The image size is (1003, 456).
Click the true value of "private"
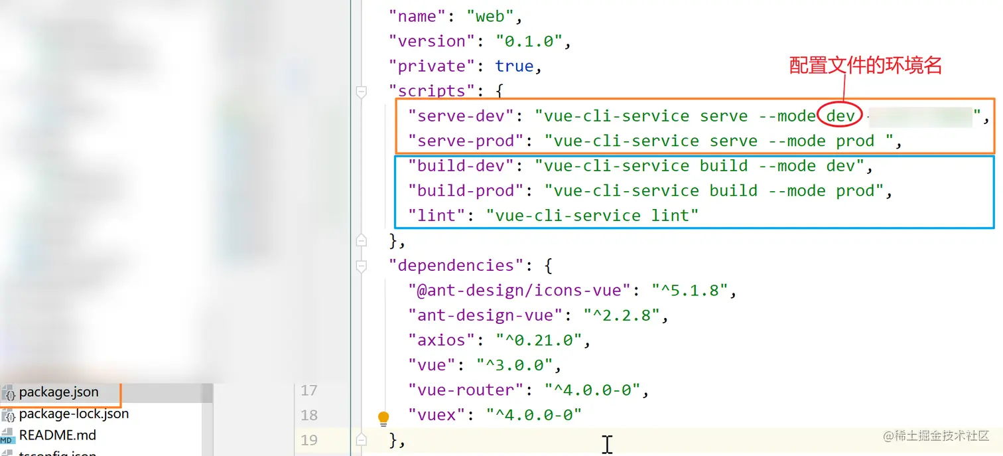[514, 66]
